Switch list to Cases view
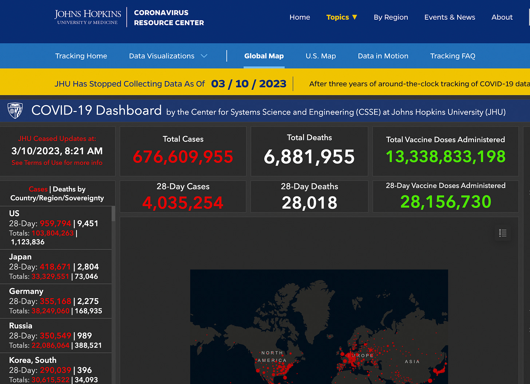The image size is (530, 384). [38, 189]
